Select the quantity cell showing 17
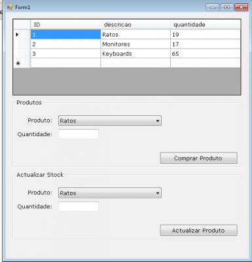This screenshot has width=252, height=262. (206, 44)
